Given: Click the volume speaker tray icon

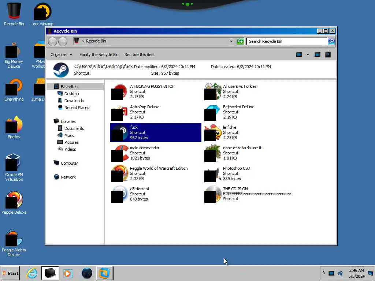Looking at the screenshot, I should tap(340, 273).
